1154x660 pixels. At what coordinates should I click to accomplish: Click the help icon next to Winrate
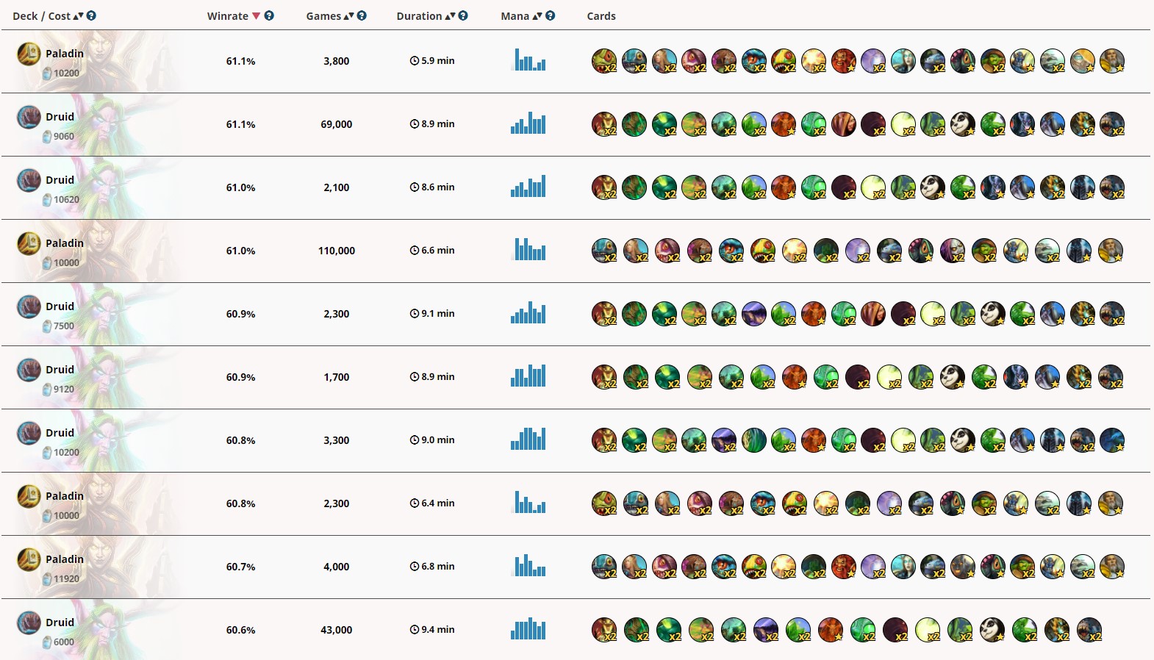269,15
